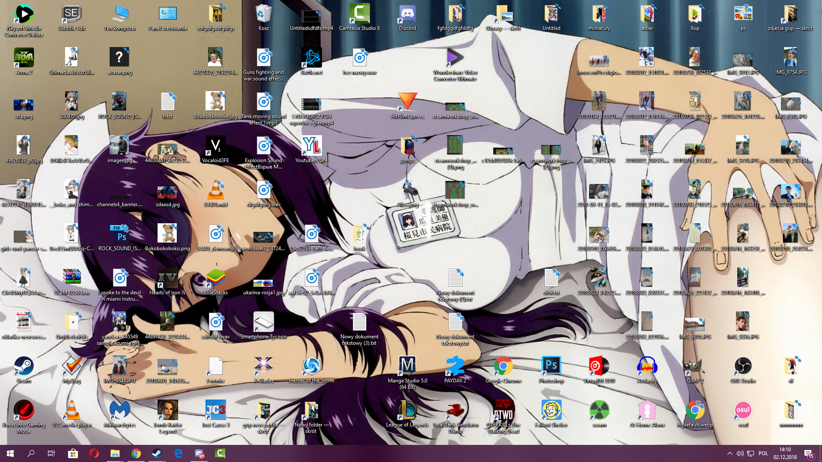Show hidden system tray icons
This screenshot has width=822, height=462.
[x=730, y=453]
